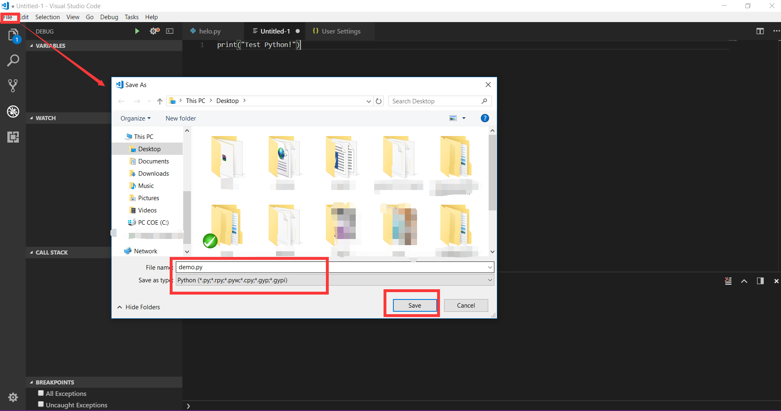Go forward in the Save As dialog
Screen dimensions: 781x411
point(137,101)
